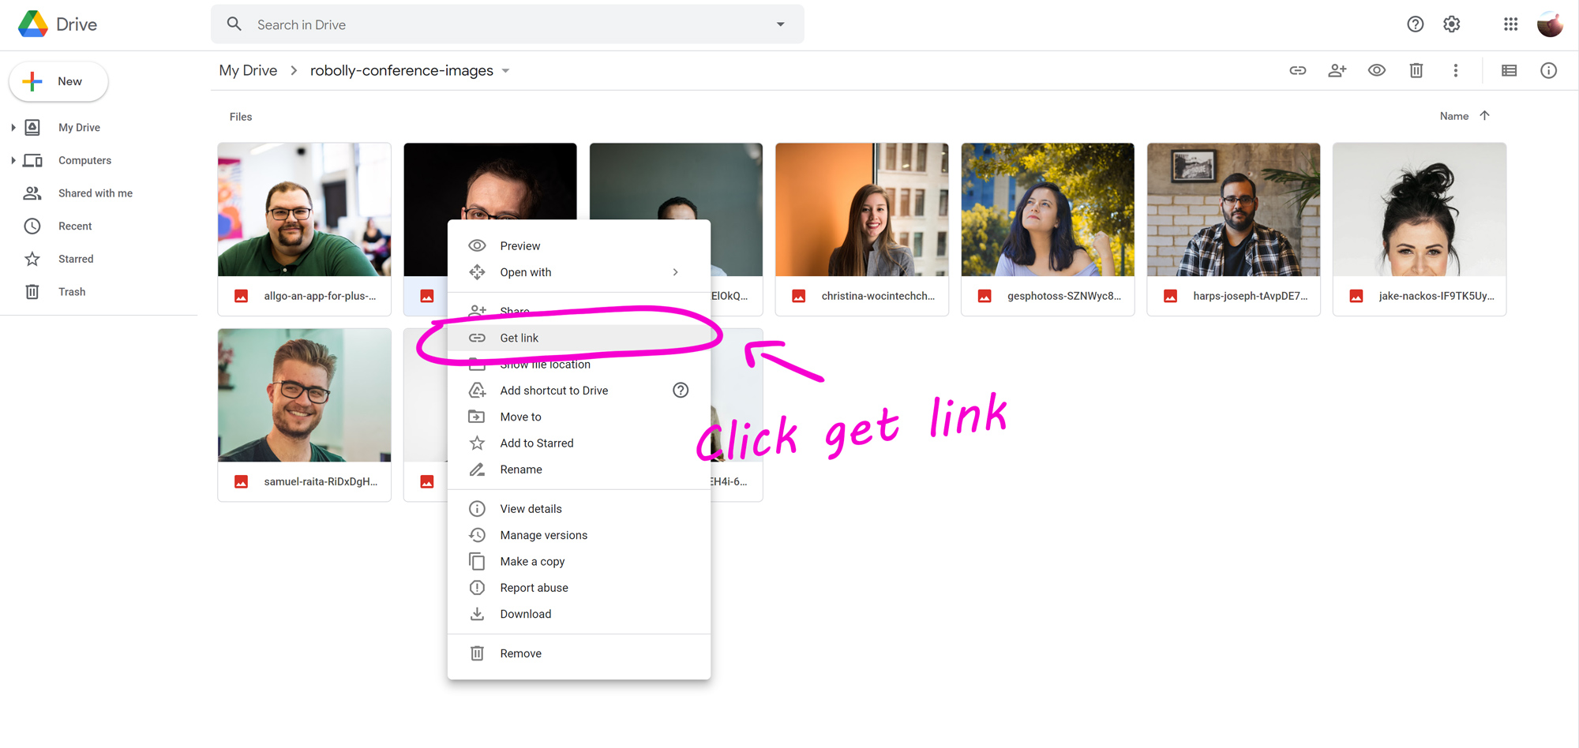1579x748 pixels.
Task: Click the New button
Action: click(58, 82)
